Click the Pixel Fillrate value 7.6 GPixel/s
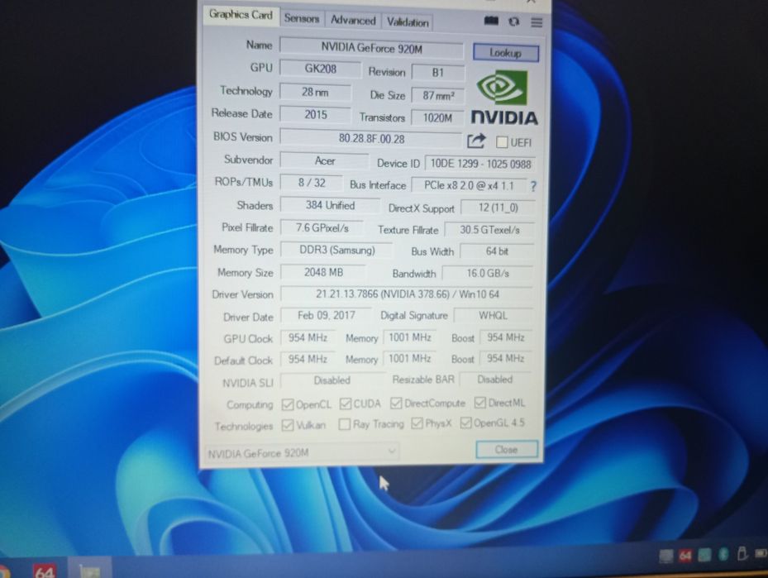The width and height of the screenshot is (768, 578). (322, 227)
